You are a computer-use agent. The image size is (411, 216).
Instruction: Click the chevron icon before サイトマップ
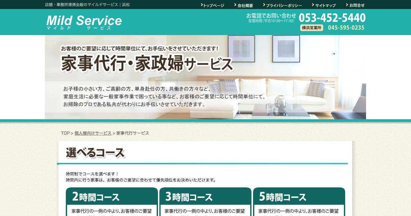(x=313, y=5)
